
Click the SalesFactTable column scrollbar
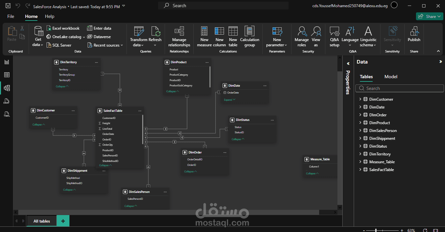point(143,129)
